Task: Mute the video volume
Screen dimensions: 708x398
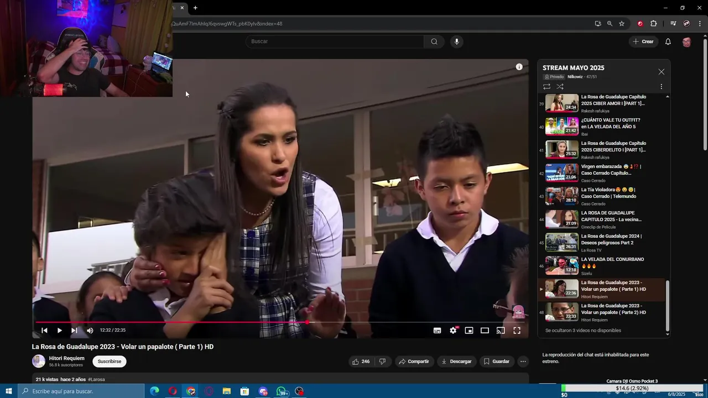Action: pyautogui.click(x=90, y=331)
